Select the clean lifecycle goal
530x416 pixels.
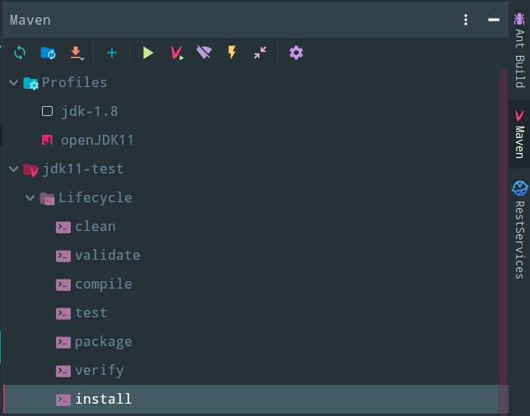(255, 227)
